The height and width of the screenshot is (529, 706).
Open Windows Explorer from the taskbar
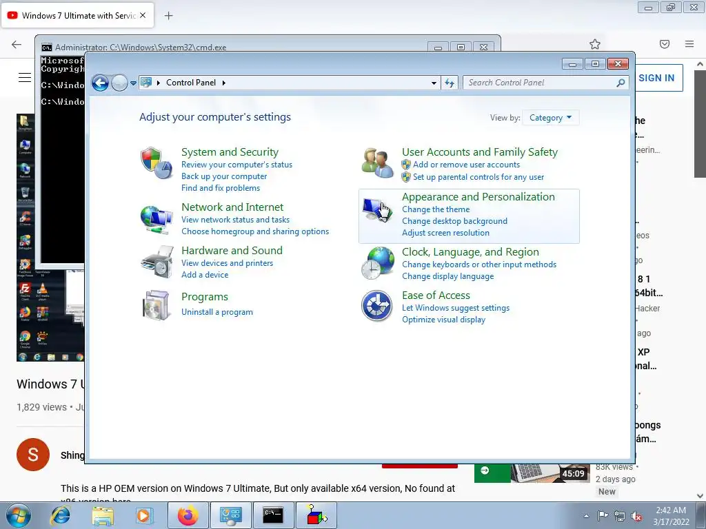coord(103,515)
